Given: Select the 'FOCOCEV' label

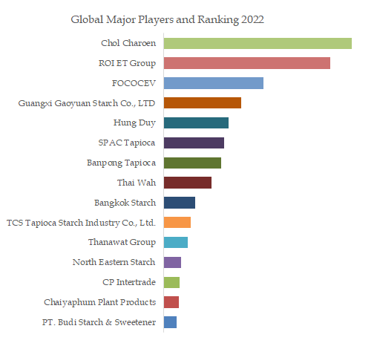Looking at the screenshot, I should pyautogui.click(x=134, y=83).
